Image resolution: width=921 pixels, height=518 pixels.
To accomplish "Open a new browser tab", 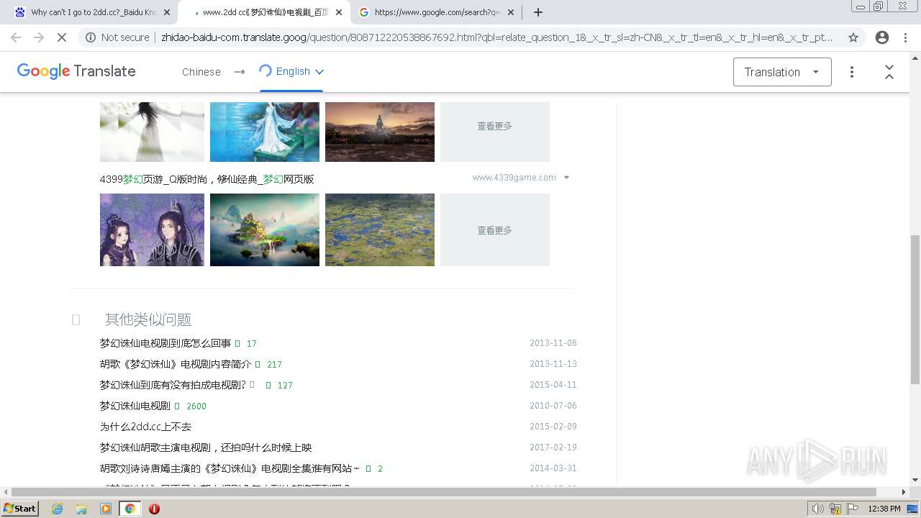I will [x=538, y=12].
